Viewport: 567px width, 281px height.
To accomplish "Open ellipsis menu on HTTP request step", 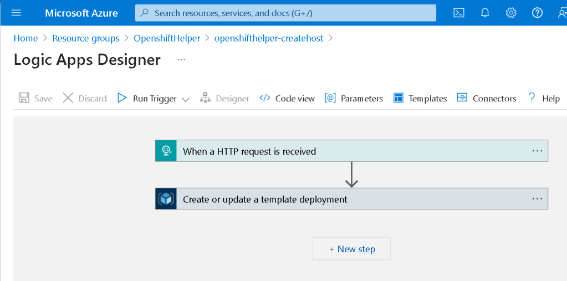I will [538, 151].
